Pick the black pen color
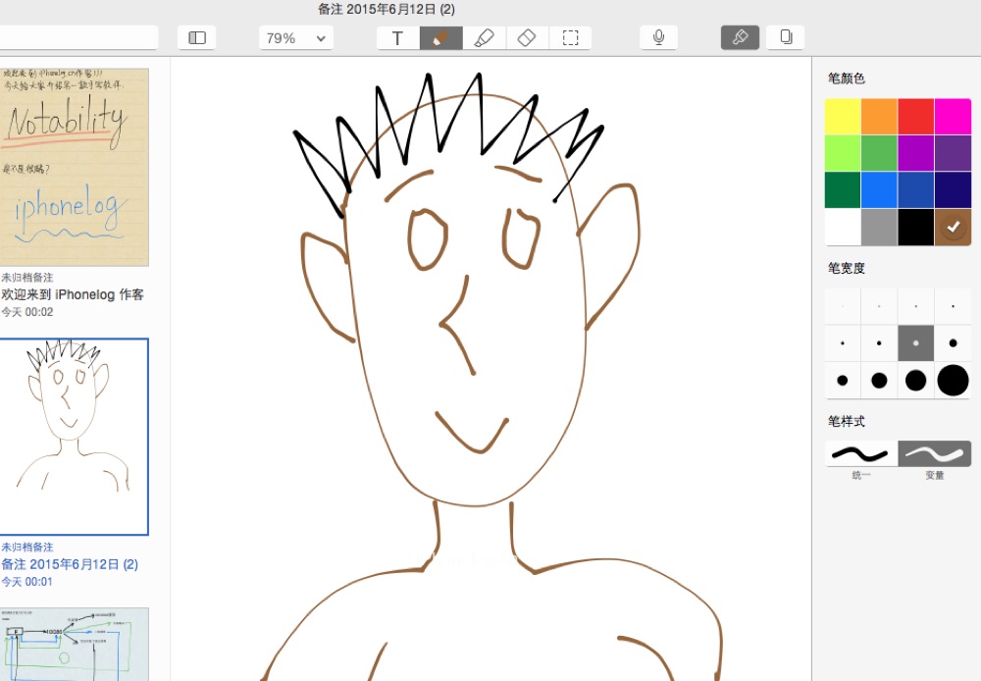 tap(916, 227)
